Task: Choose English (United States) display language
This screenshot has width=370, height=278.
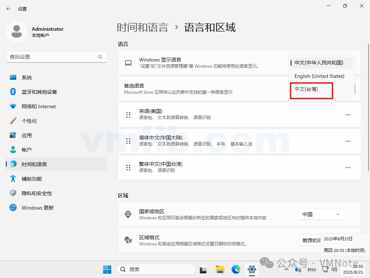Action: pyautogui.click(x=319, y=76)
